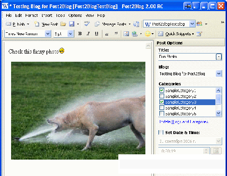
Task: Click the dog and sprinkler photo
Action: point(78,110)
